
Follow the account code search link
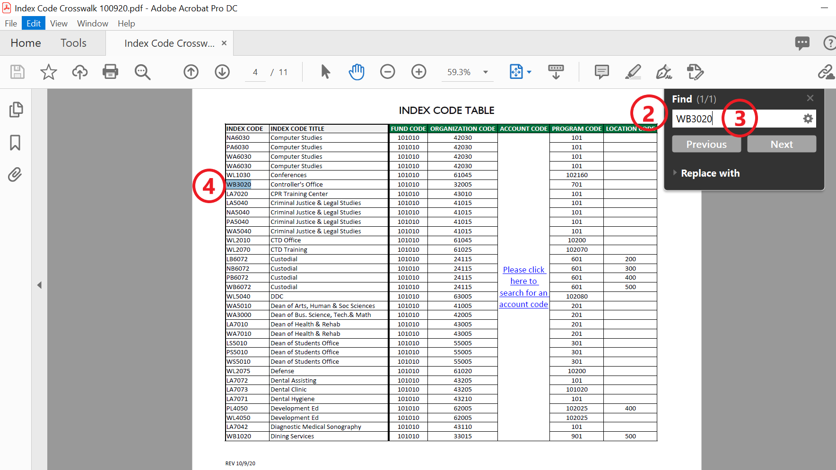[523, 287]
